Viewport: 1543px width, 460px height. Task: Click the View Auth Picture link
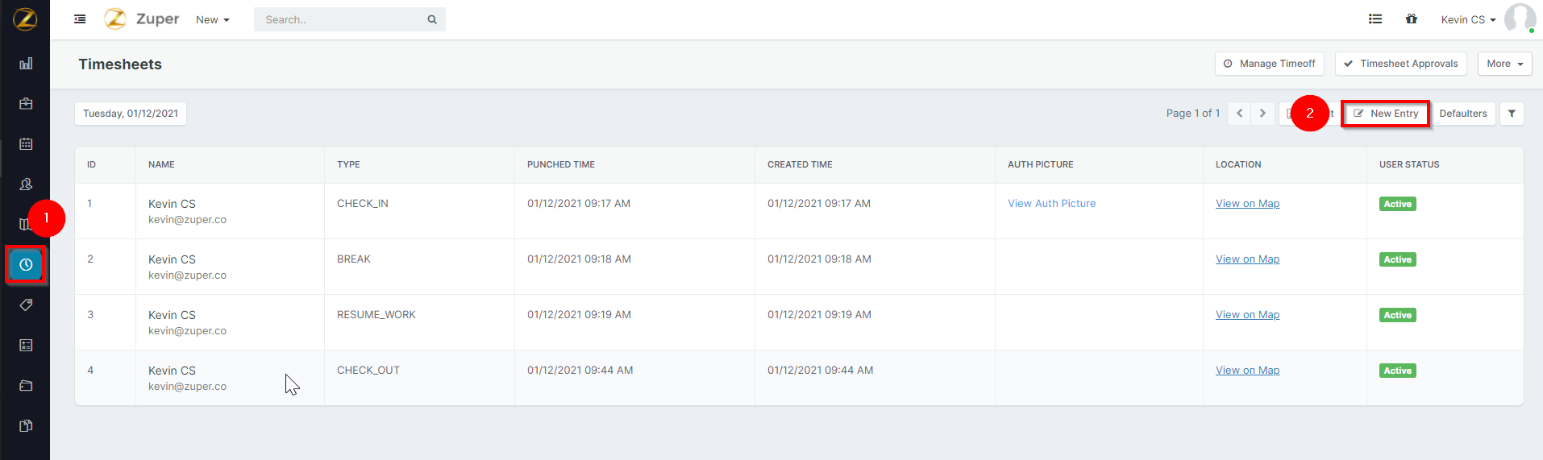1051,204
